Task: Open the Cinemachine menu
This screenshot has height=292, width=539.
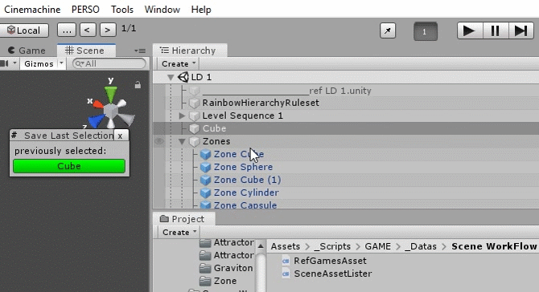Action: [32, 10]
